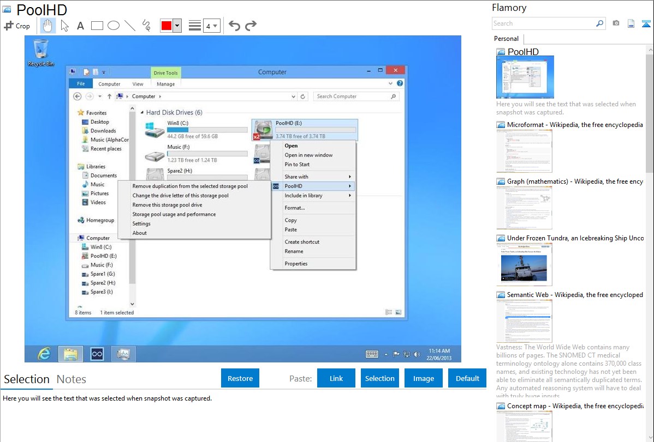Viewport: 654px width, 442px height.
Task: Click the magnifier search icon
Action: click(x=600, y=23)
